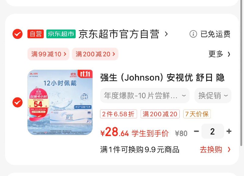Open the 换促销 promotion dropdown
244x176 pixels.
pos(213,95)
